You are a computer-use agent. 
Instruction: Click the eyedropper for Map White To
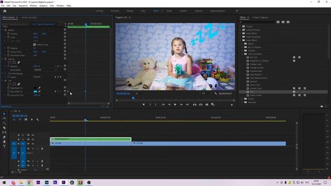tap(39, 91)
